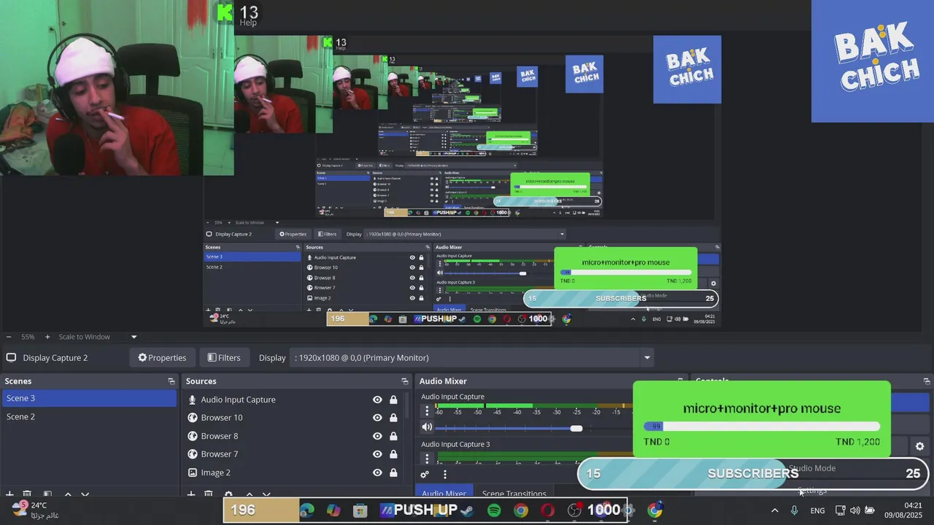
Task: Open the weather widget showing 24°C
Action: point(35,510)
